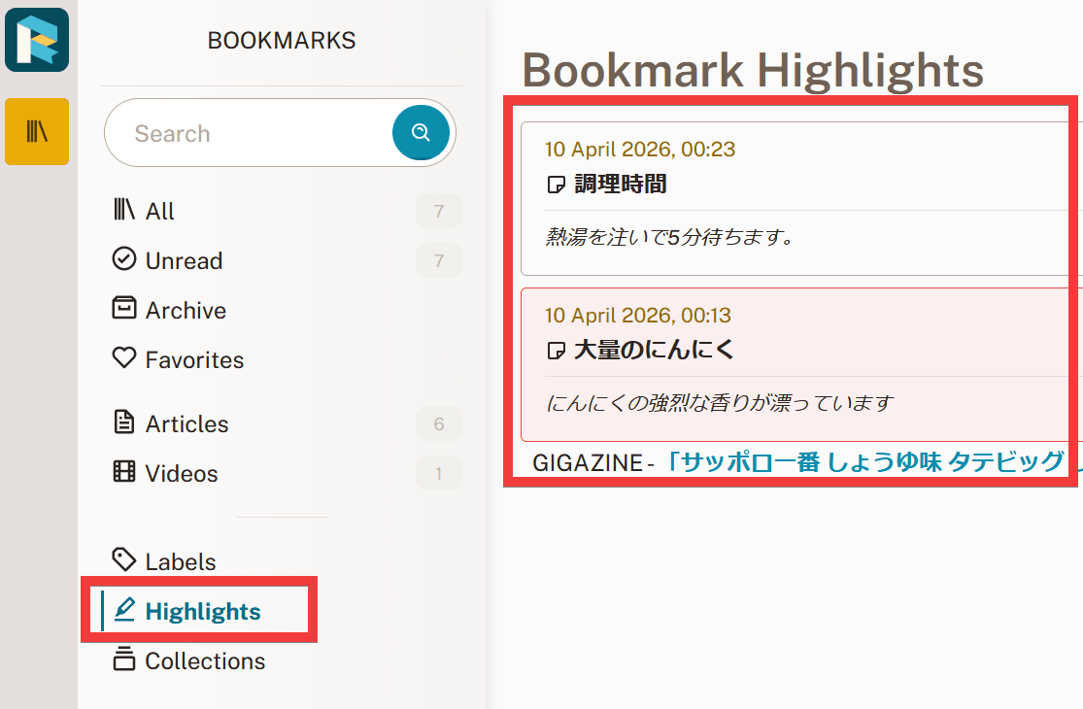The image size is (1083, 709).
Task: Click the Highlights pen icon
Action: coord(123,609)
